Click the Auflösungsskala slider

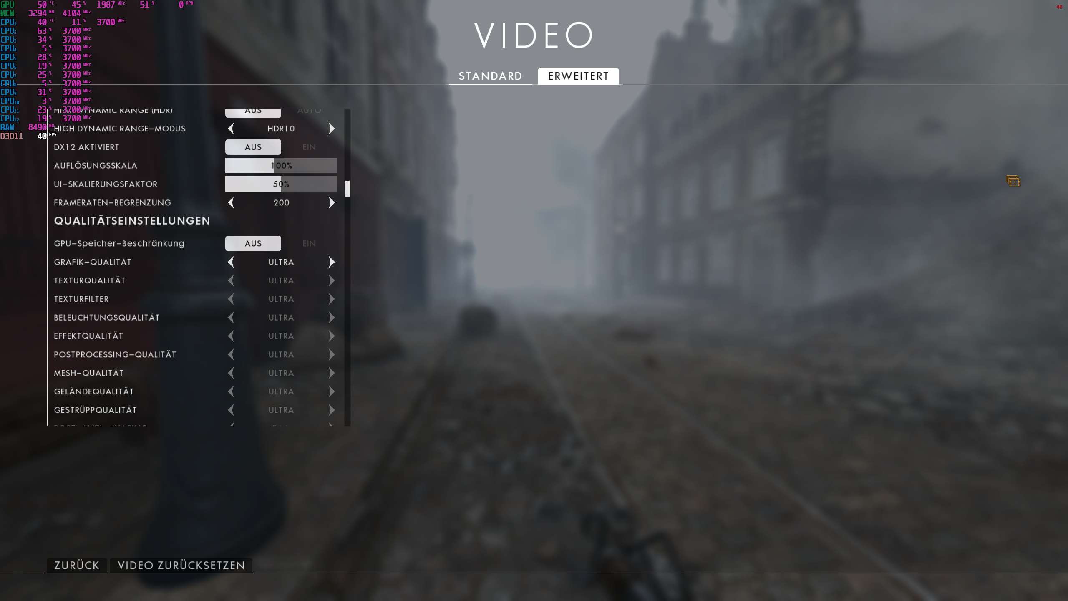[x=281, y=166]
